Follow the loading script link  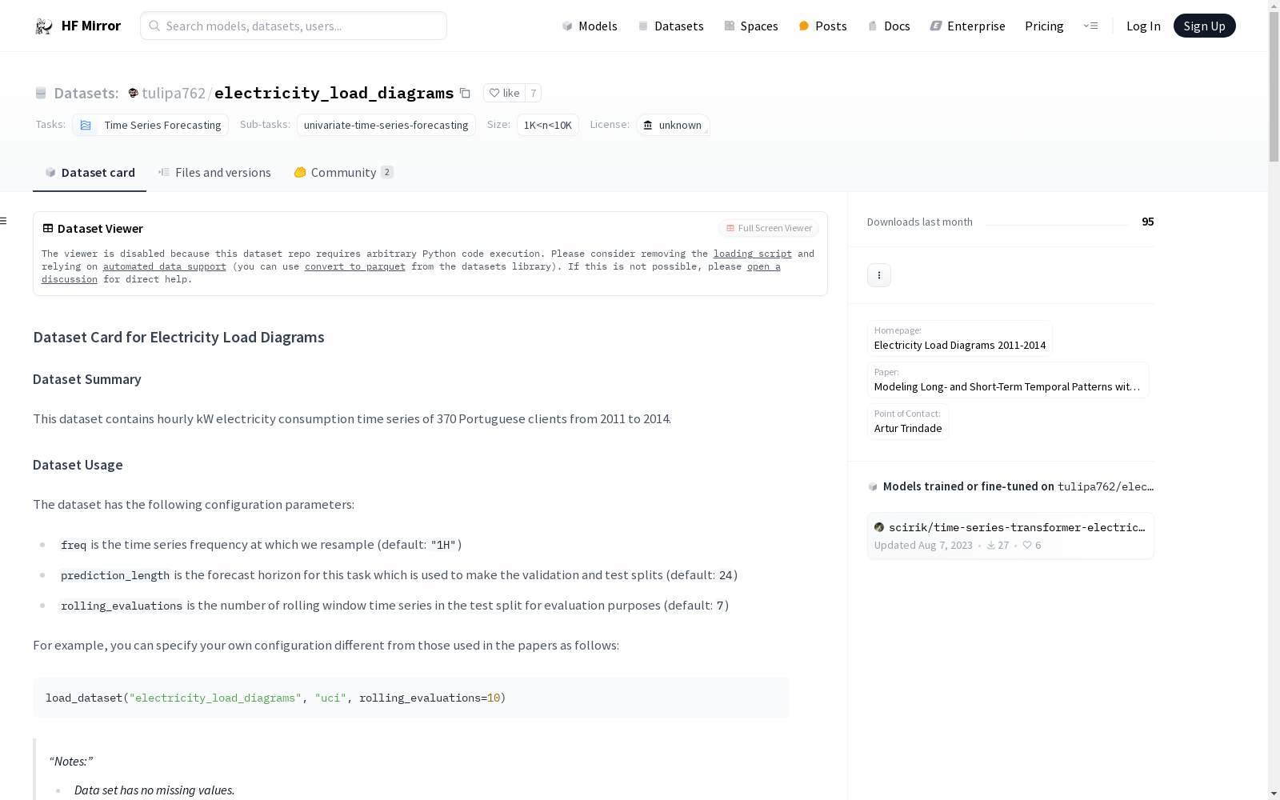point(753,254)
